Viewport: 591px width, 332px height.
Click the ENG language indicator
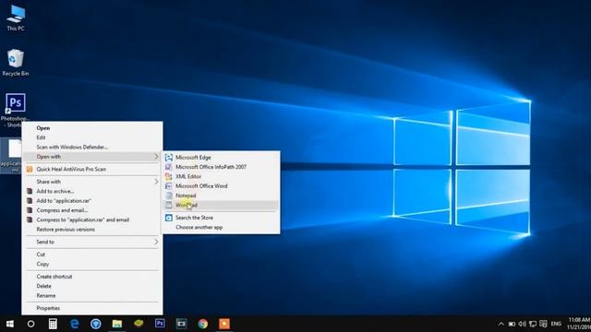[556, 324]
